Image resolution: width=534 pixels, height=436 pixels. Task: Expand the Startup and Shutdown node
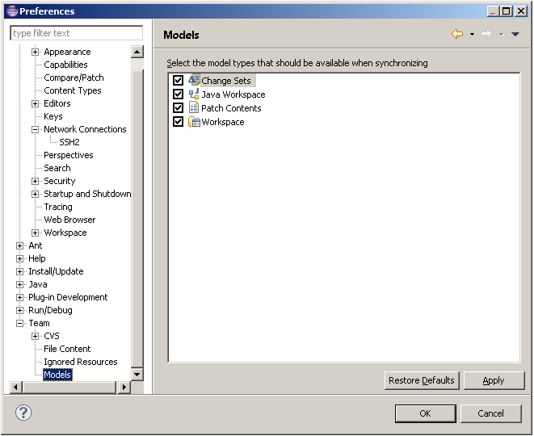click(35, 195)
